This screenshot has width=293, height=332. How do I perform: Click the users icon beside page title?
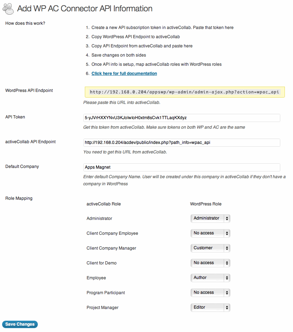coord(8,9)
